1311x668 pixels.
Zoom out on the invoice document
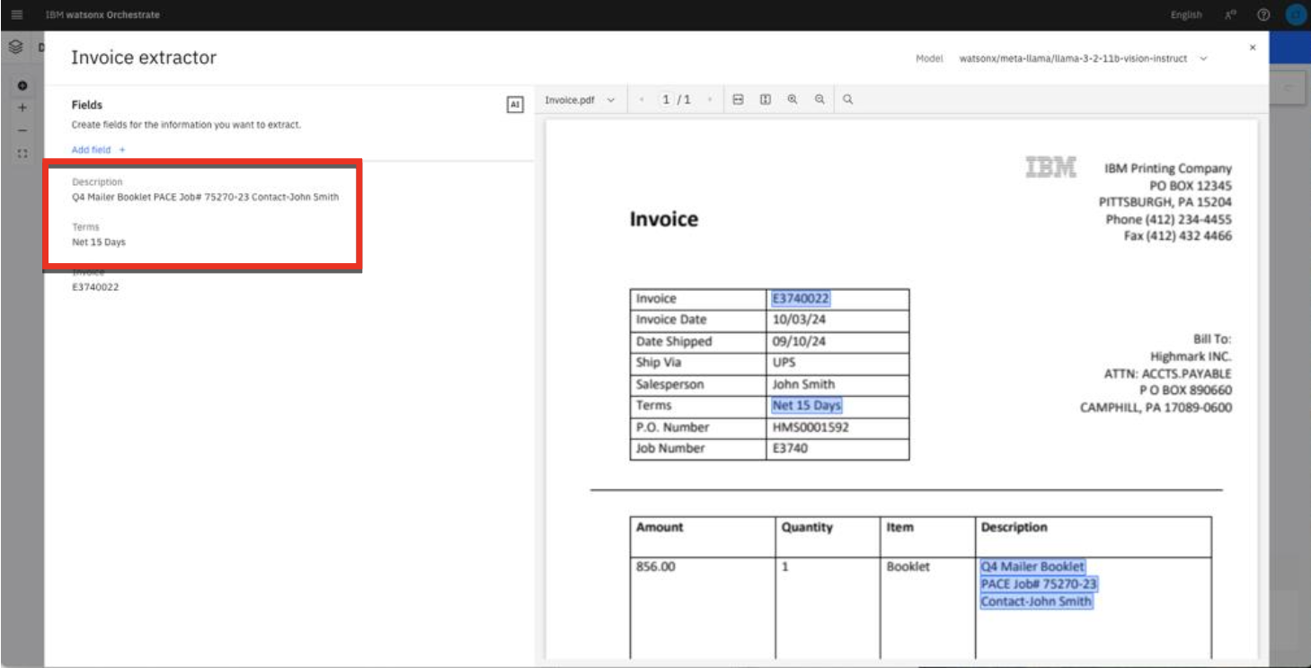[819, 100]
